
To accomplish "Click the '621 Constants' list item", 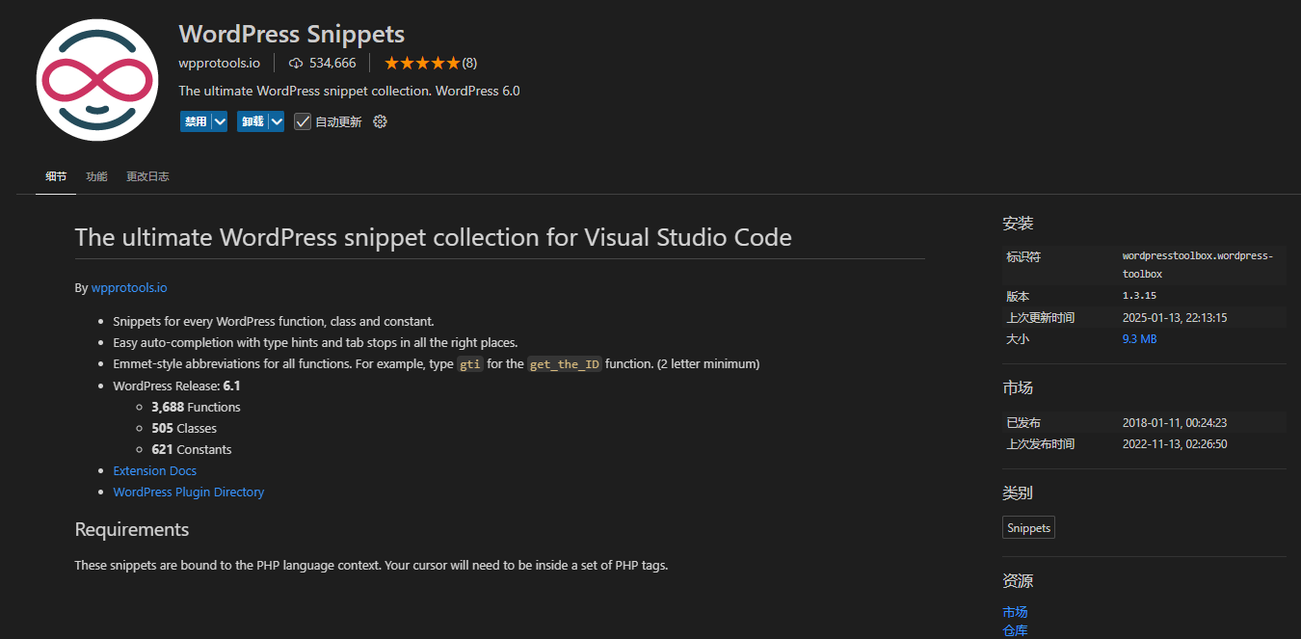I will [x=192, y=449].
